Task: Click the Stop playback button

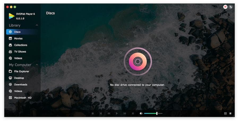Action: click(93, 113)
